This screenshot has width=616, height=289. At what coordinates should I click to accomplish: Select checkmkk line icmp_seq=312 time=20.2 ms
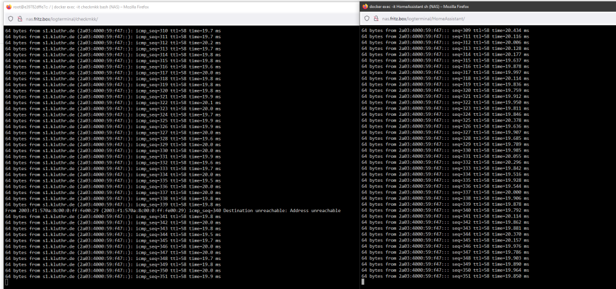113,43
